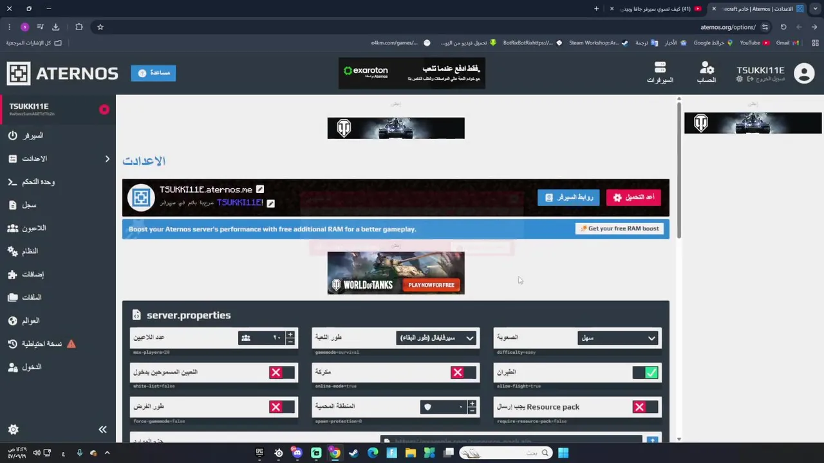Open the YouTube bookmark
Viewport: 824px width, 463px height.
click(754, 43)
